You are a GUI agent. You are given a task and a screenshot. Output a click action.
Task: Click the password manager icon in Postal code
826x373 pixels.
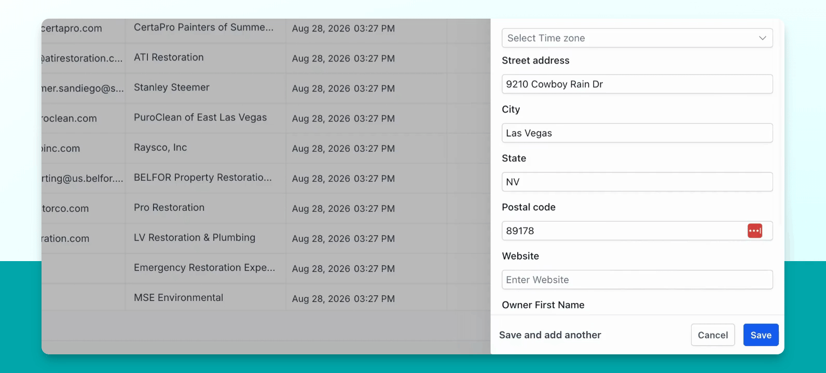coord(754,231)
